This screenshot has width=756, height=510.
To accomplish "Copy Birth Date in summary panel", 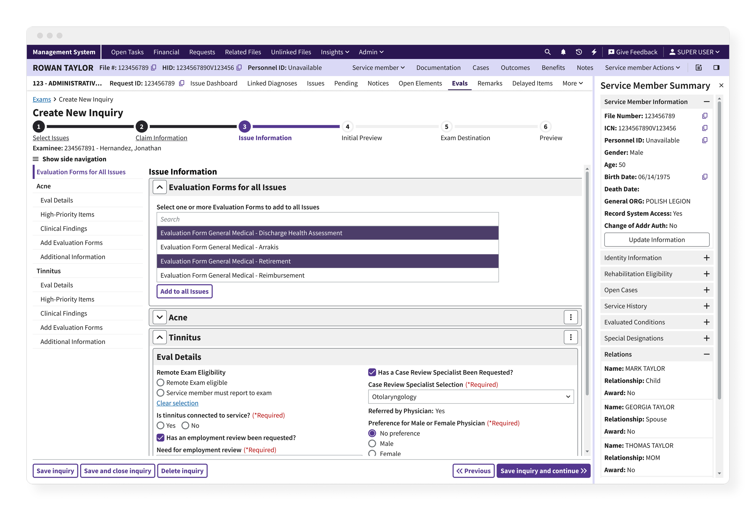I will tap(705, 177).
